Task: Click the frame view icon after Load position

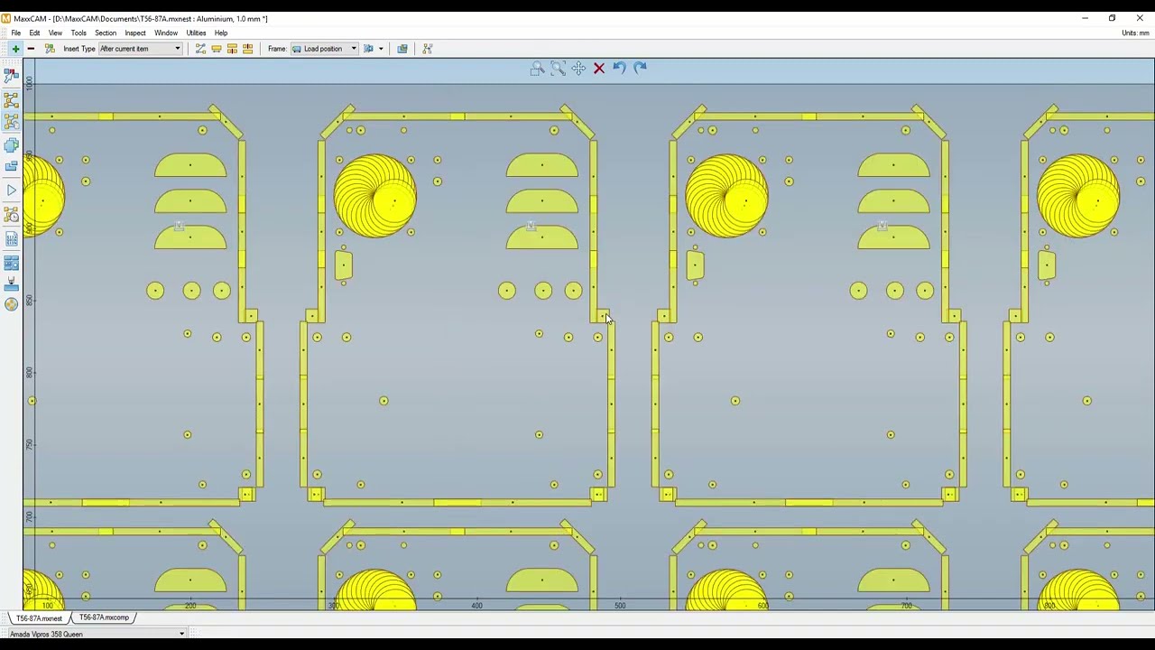Action: pos(368,49)
